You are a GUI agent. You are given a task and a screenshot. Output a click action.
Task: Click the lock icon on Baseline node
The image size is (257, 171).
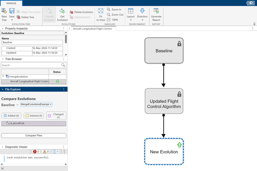tap(179, 44)
